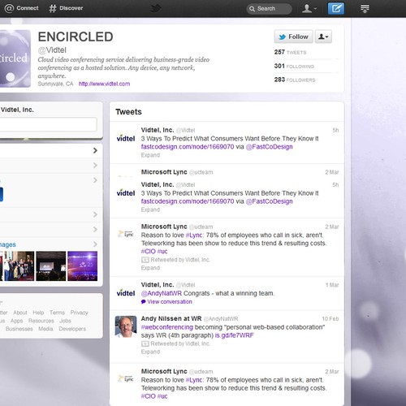Click the chevron above the images row
The width and height of the screenshot is (406, 406).
pos(95,229)
